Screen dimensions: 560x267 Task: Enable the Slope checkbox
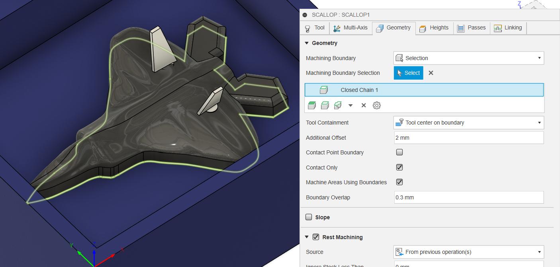click(309, 217)
